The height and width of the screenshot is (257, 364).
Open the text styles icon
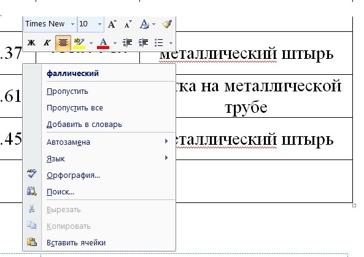[144, 24]
